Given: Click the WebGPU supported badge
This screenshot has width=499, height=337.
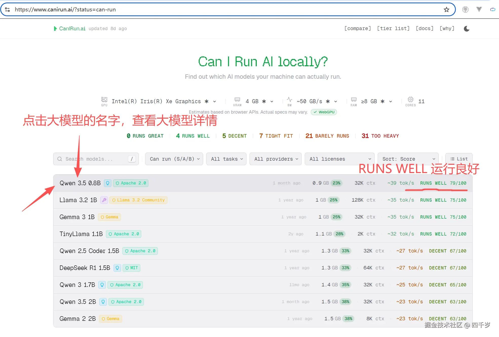Looking at the screenshot, I should click(x=323, y=112).
